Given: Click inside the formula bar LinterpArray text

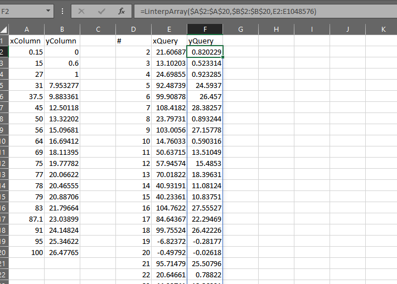Looking at the screenshot, I should pos(229,11).
